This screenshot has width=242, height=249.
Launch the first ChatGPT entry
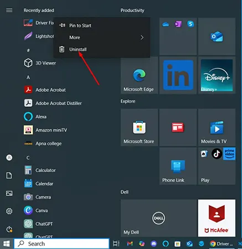[38, 224]
